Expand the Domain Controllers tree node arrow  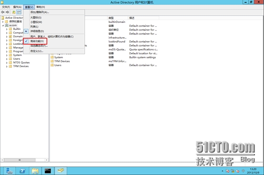(x=7, y=37)
